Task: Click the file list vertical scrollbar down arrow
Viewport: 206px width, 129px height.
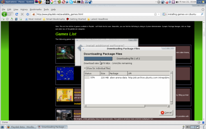Action: [x=171, y=103]
